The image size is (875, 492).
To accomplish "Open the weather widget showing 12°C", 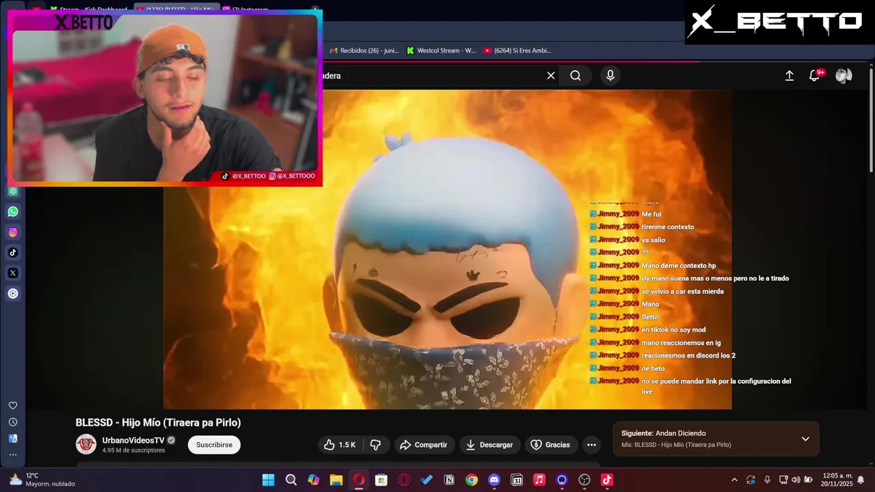I will tap(42, 480).
